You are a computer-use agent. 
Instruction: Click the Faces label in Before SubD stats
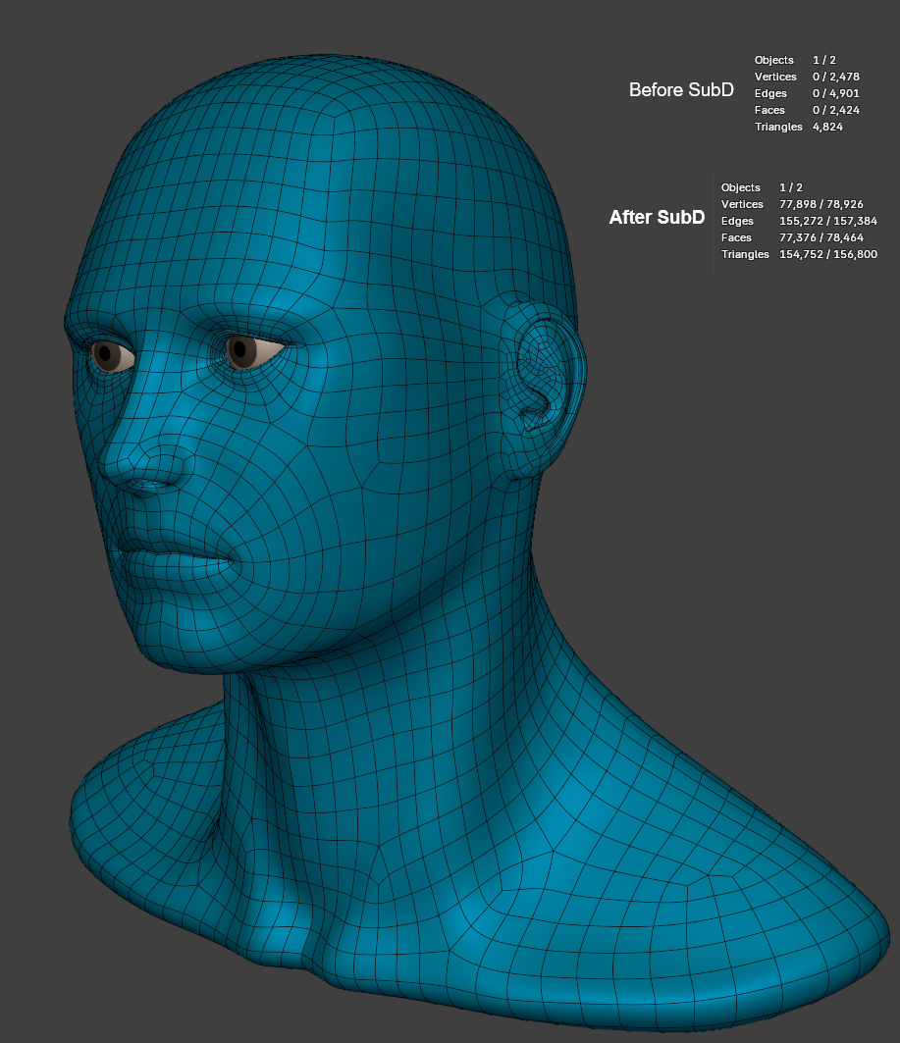point(769,110)
